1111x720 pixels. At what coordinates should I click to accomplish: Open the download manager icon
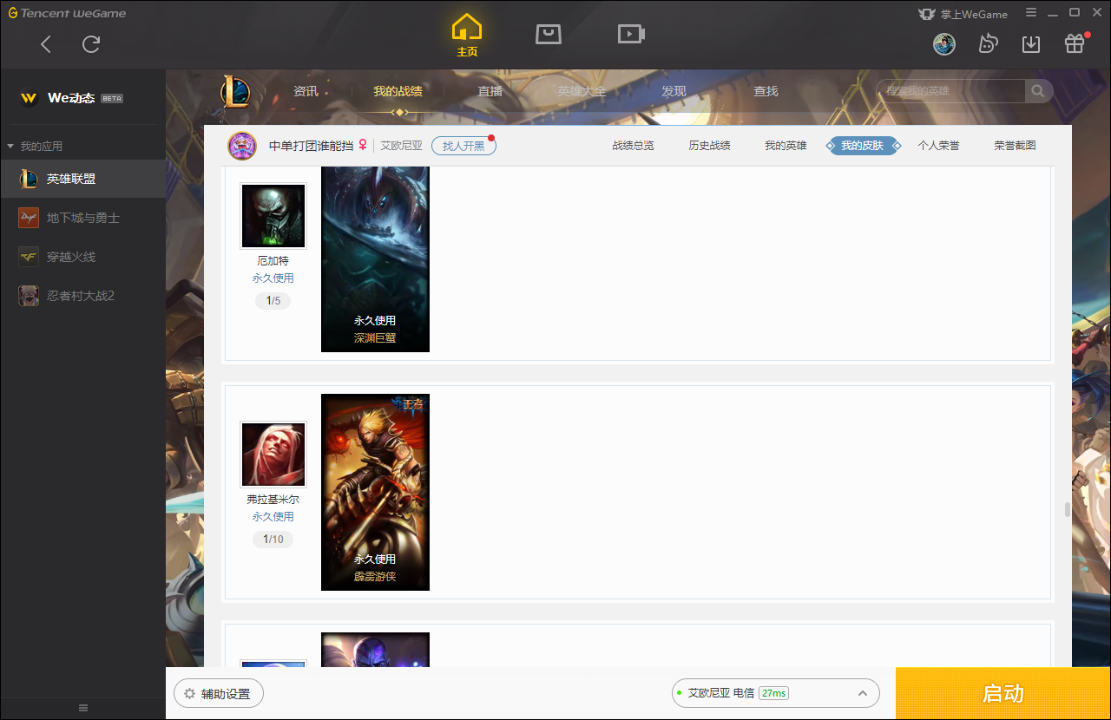pos(1031,43)
